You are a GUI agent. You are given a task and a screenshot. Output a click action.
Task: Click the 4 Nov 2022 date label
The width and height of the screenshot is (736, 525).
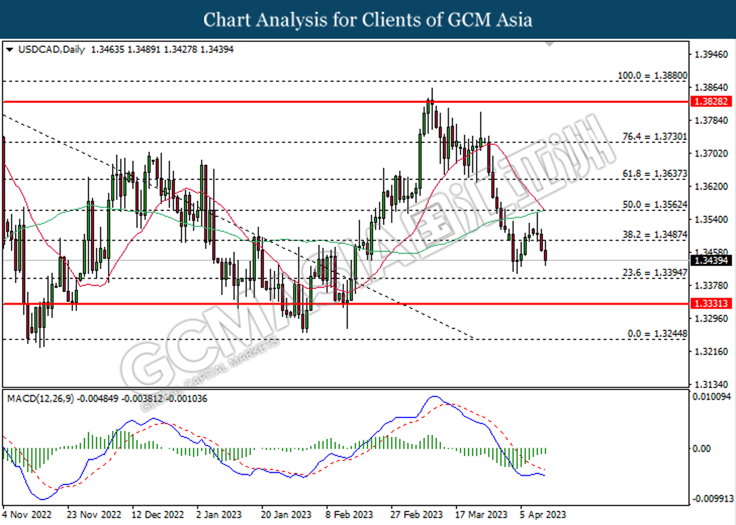tap(27, 515)
